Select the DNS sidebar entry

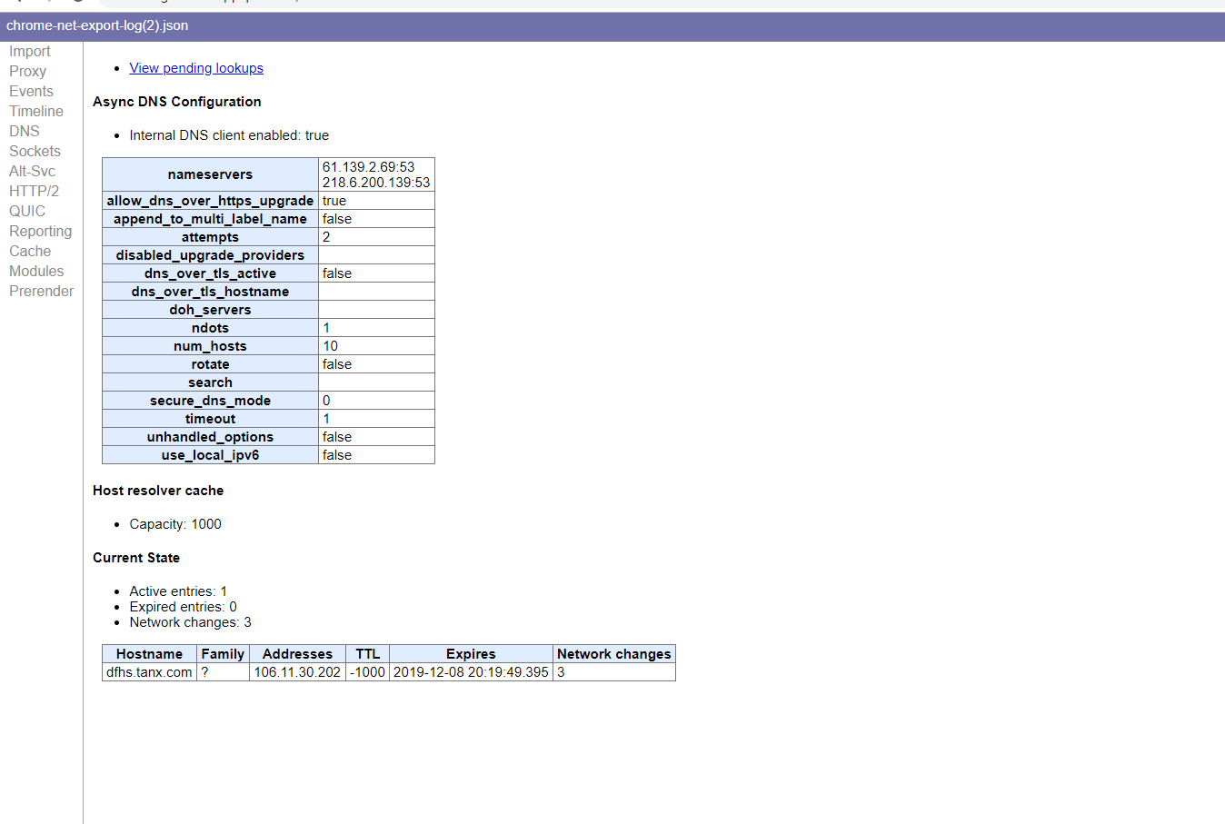[25, 132]
